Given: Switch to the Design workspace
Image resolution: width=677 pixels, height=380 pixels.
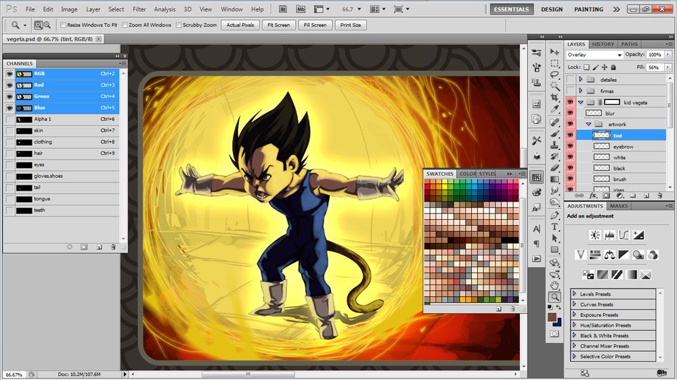Looking at the screenshot, I should (551, 9).
